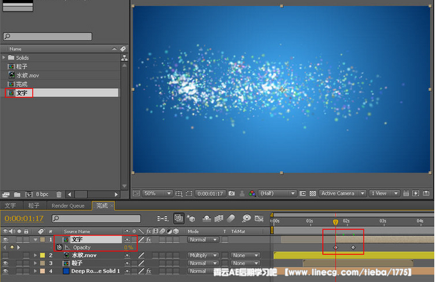Toggle the solo switch on 粒子 layer
The width and height of the screenshot is (436, 282).
[19, 263]
